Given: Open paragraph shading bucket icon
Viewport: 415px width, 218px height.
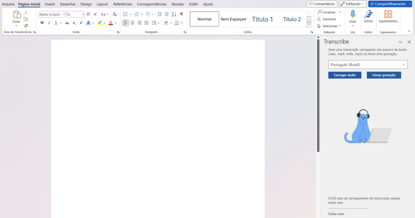Looking at the screenshot, I should [x=166, y=23].
